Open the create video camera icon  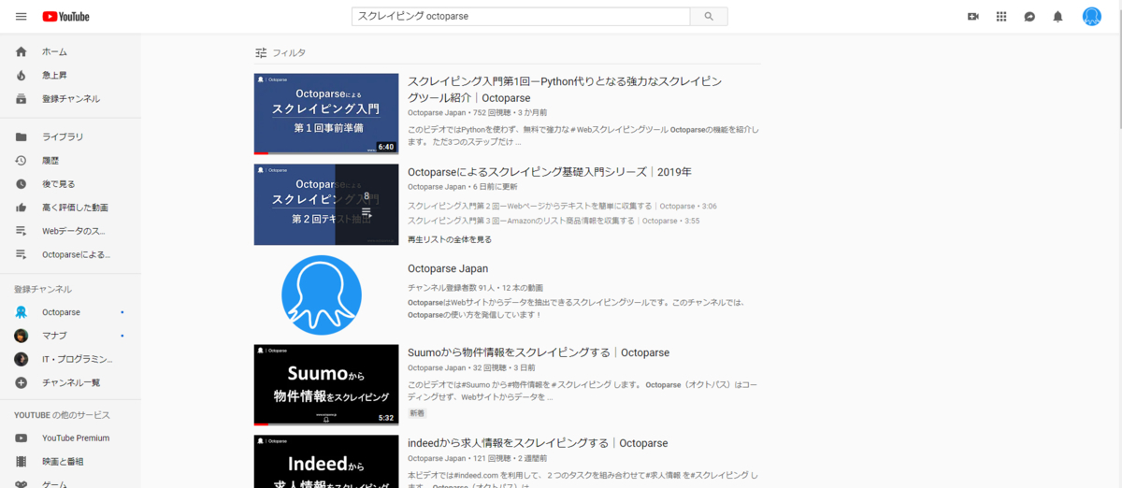tap(972, 16)
